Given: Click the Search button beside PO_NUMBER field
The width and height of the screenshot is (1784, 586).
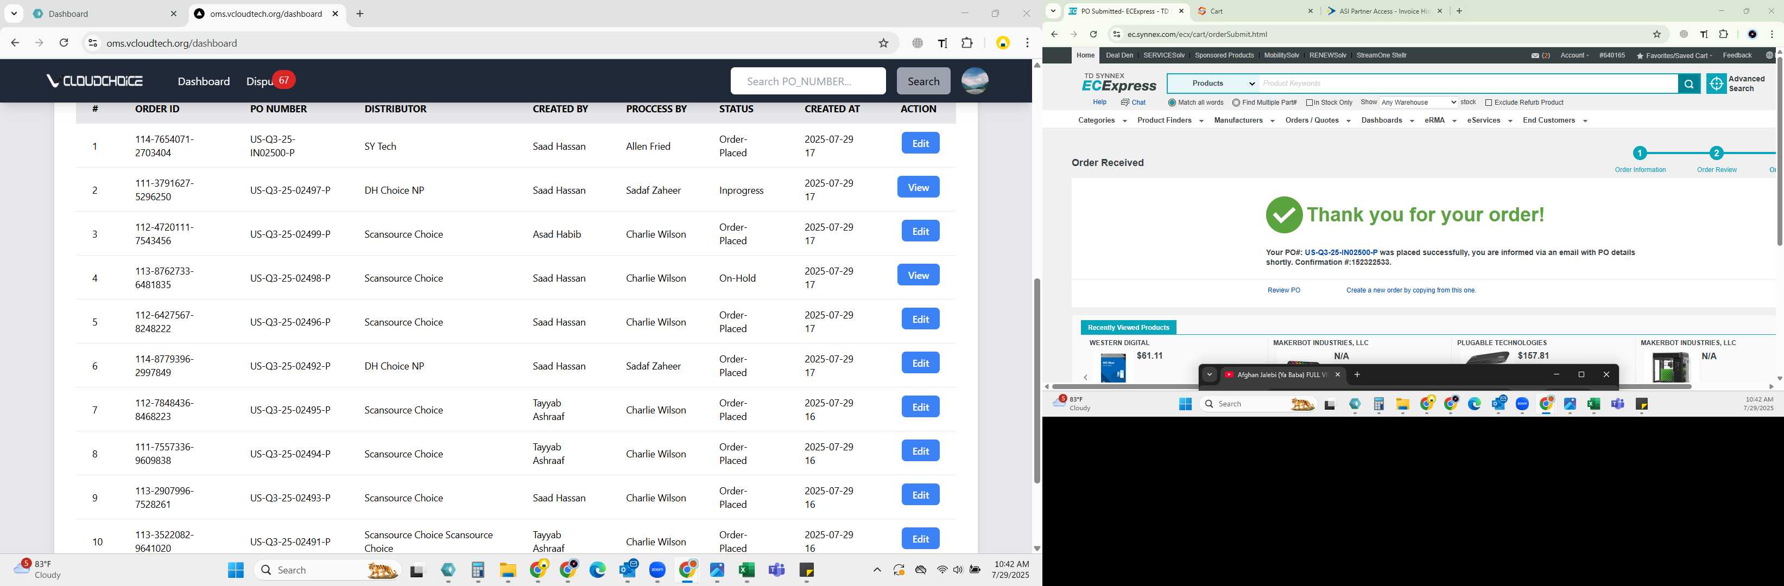Looking at the screenshot, I should pos(923,81).
